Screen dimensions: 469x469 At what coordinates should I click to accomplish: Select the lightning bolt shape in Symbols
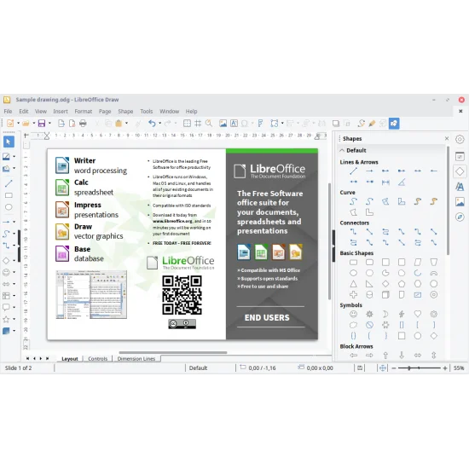pos(402,314)
